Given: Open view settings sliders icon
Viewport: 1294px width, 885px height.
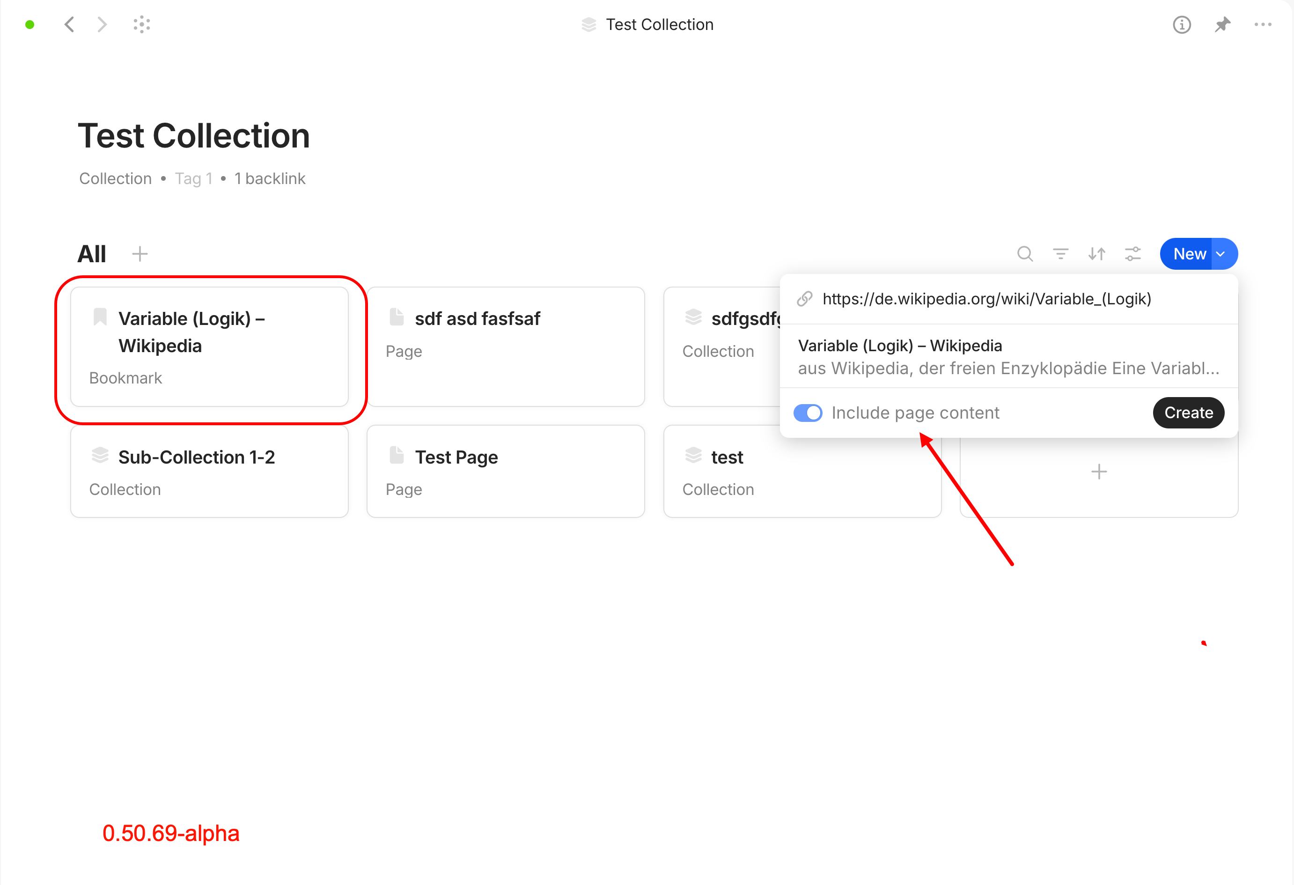Looking at the screenshot, I should [1133, 254].
